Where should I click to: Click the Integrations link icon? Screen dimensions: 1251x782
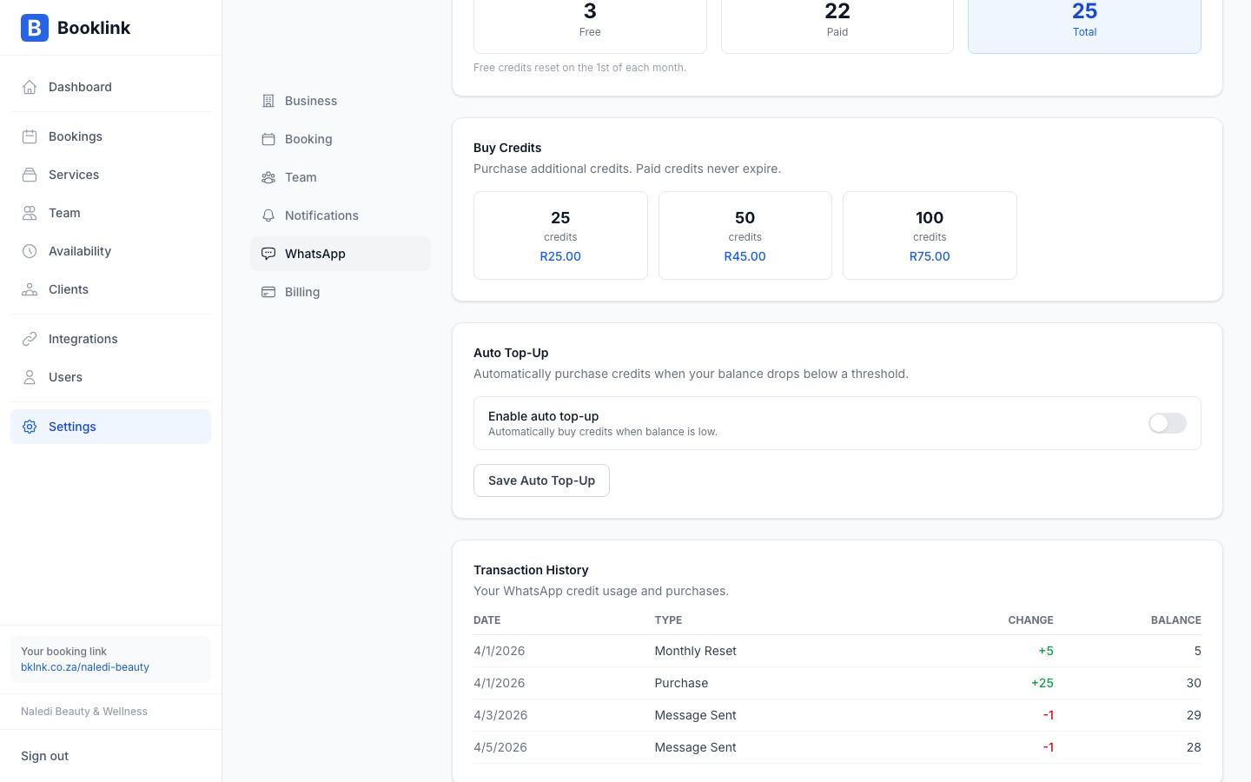pos(30,339)
